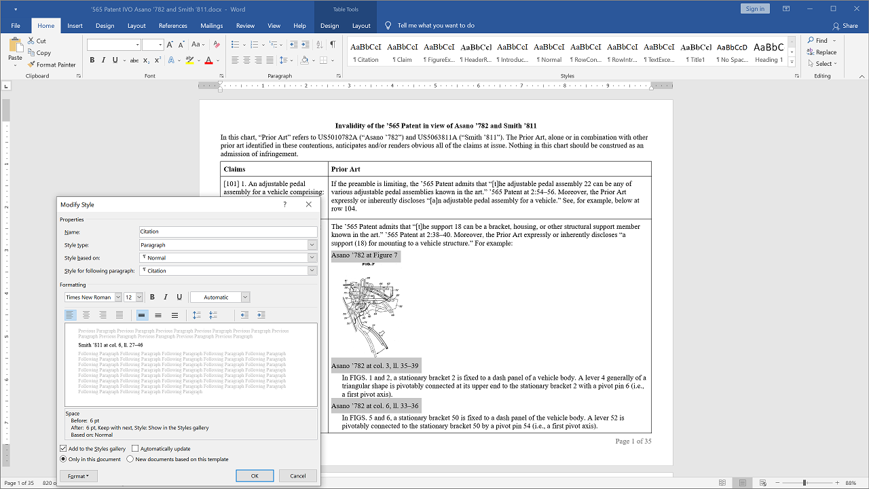Justify text using the ribbon alignment icon
The width and height of the screenshot is (869, 489).
coord(270,60)
